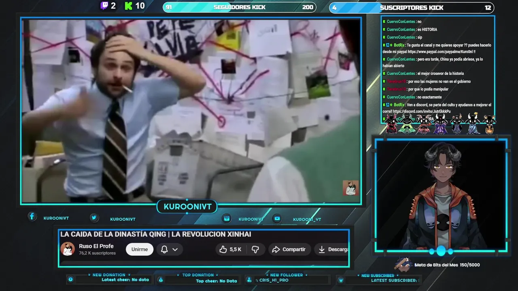
Task: Click the video title about Dinastía Qing
Action: point(156,234)
